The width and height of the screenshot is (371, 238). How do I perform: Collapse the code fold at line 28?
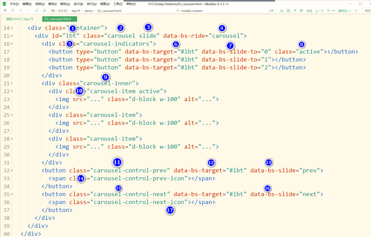coord(12,139)
